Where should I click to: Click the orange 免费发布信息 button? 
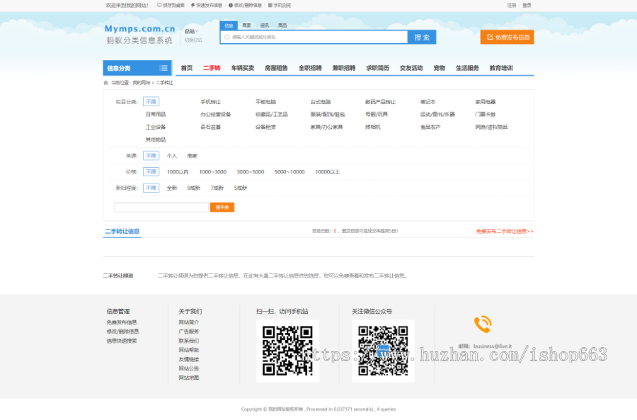tap(507, 37)
